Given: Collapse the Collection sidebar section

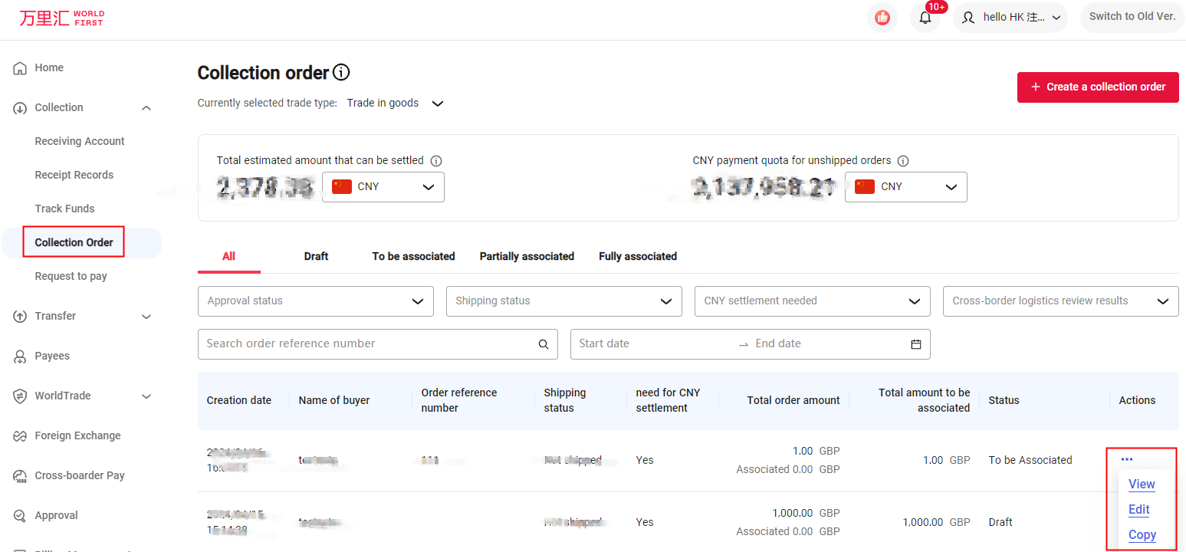Looking at the screenshot, I should (x=146, y=108).
